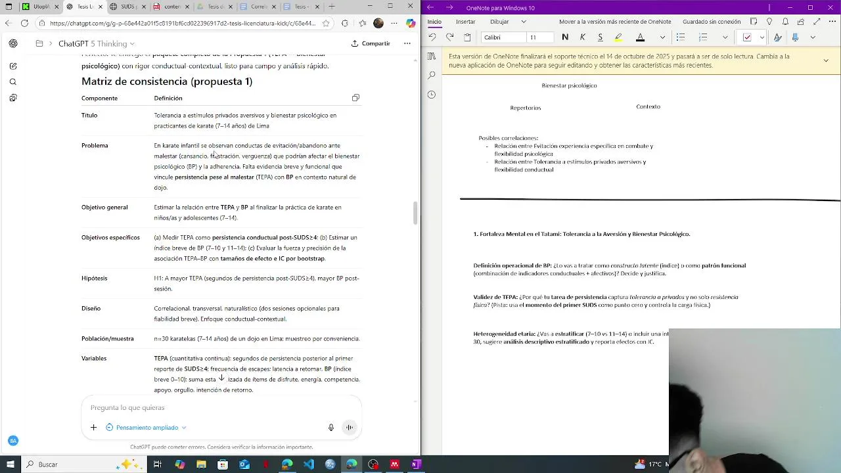Expand more font formatting options chevron
Viewport: 841px width, 473px height.
(x=662, y=37)
